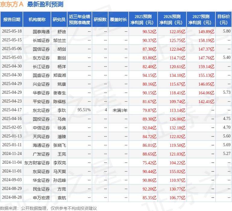Screen dimensions: 232x211
Task: Click the 近三年业绩预测准确度 column header
Action: pos(79,19)
